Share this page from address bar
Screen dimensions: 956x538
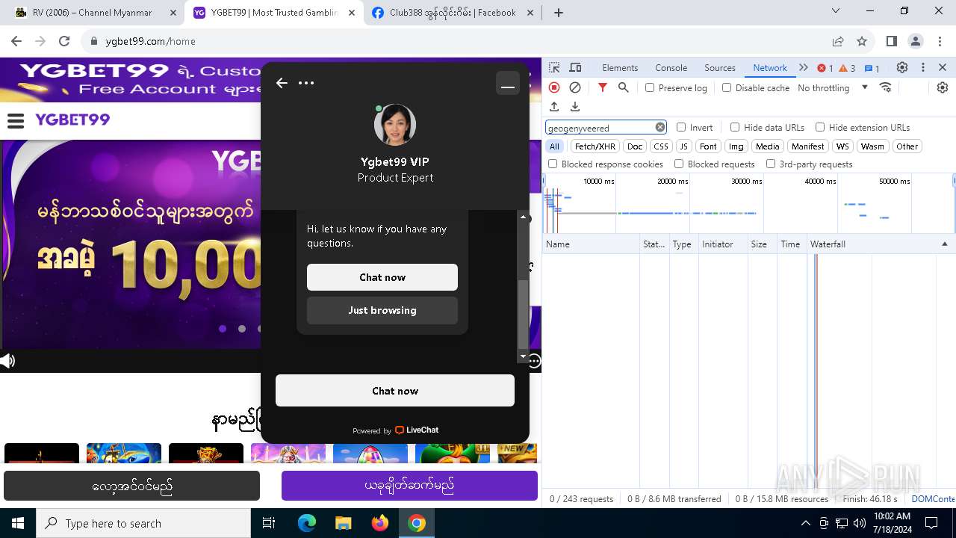pos(838,41)
